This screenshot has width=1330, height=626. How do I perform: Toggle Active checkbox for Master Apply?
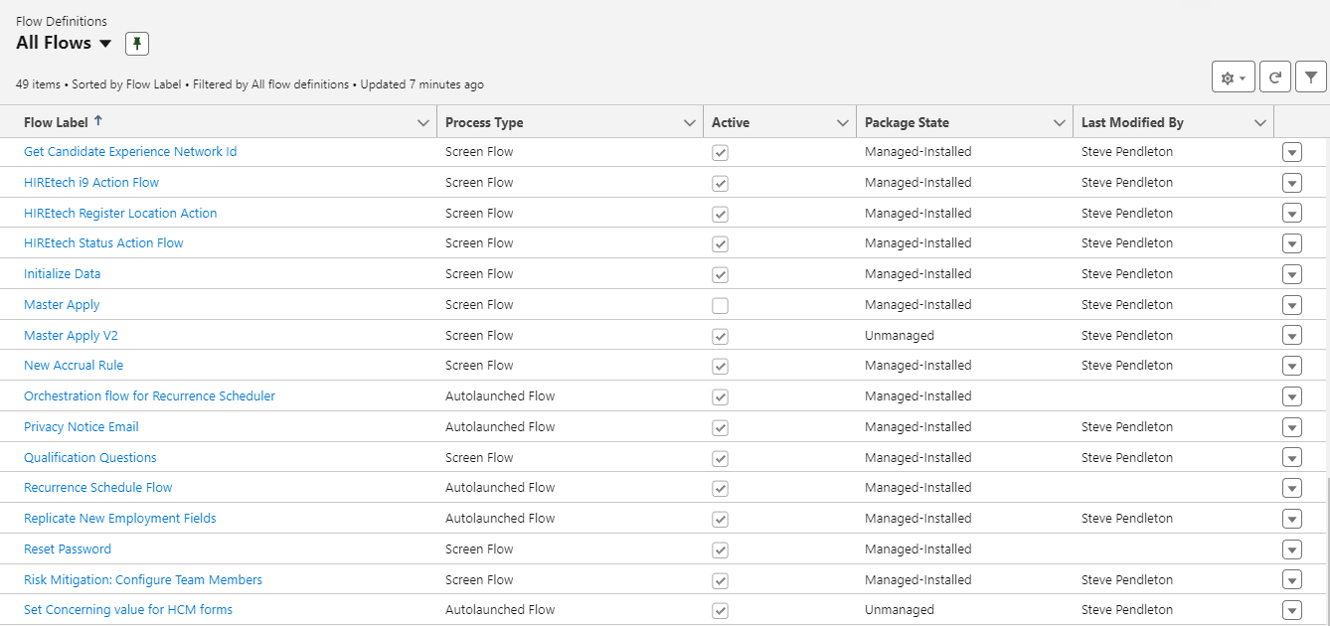721,306
